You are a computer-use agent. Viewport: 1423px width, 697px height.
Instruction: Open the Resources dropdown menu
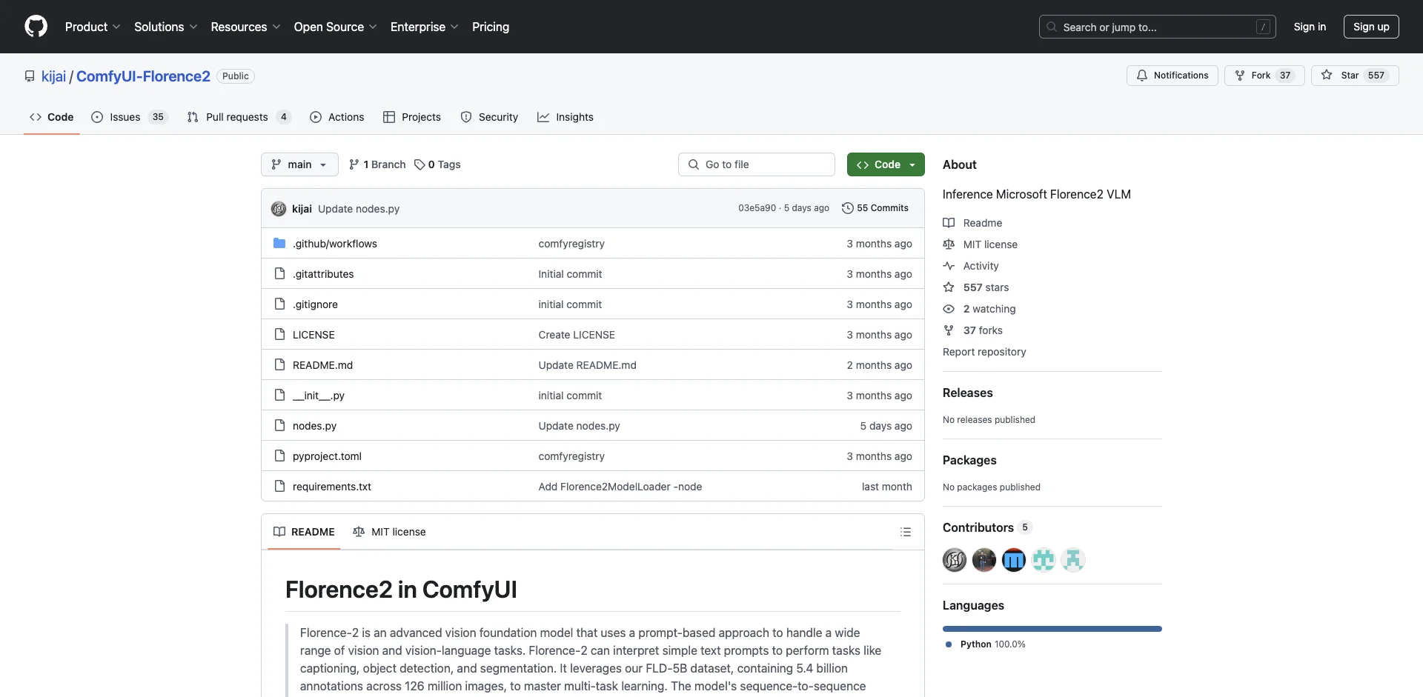coord(246,27)
